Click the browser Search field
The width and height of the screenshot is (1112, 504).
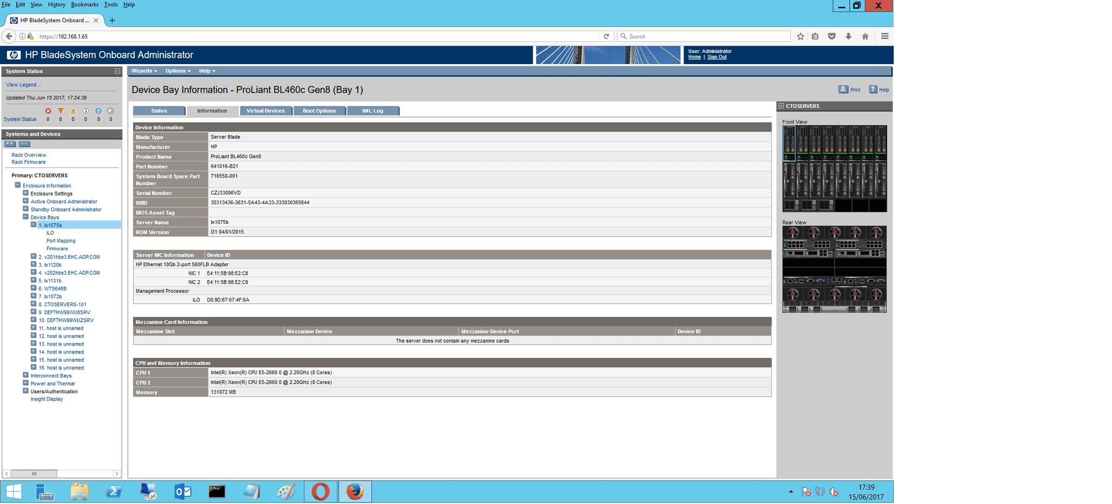tap(704, 36)
